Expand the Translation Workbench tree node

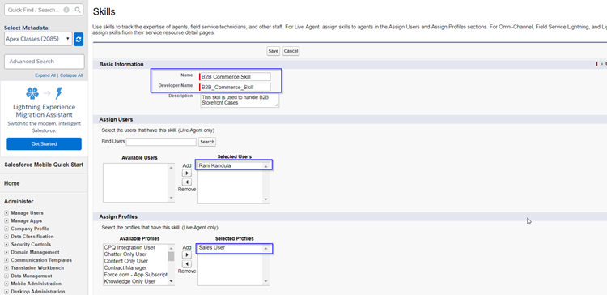(x=6, y=268)
